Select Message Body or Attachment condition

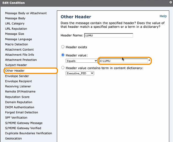tap(26, 13)
